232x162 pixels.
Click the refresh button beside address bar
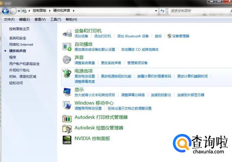[x=163, y=11]
